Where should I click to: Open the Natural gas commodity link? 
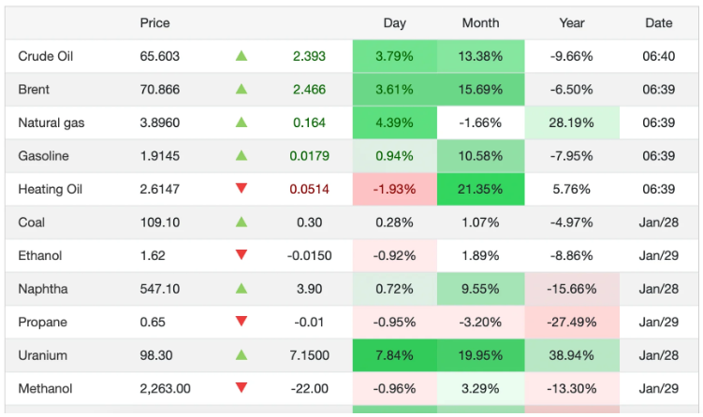coord(50,122)
